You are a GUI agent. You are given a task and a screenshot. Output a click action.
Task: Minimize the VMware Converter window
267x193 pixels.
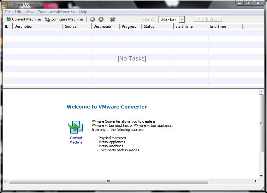coord(240,3)
